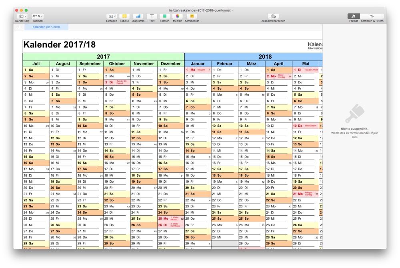The width and height of the screenshot is (400, 268).
Task: Select the Januar month header cell
Action: [198, 64]
